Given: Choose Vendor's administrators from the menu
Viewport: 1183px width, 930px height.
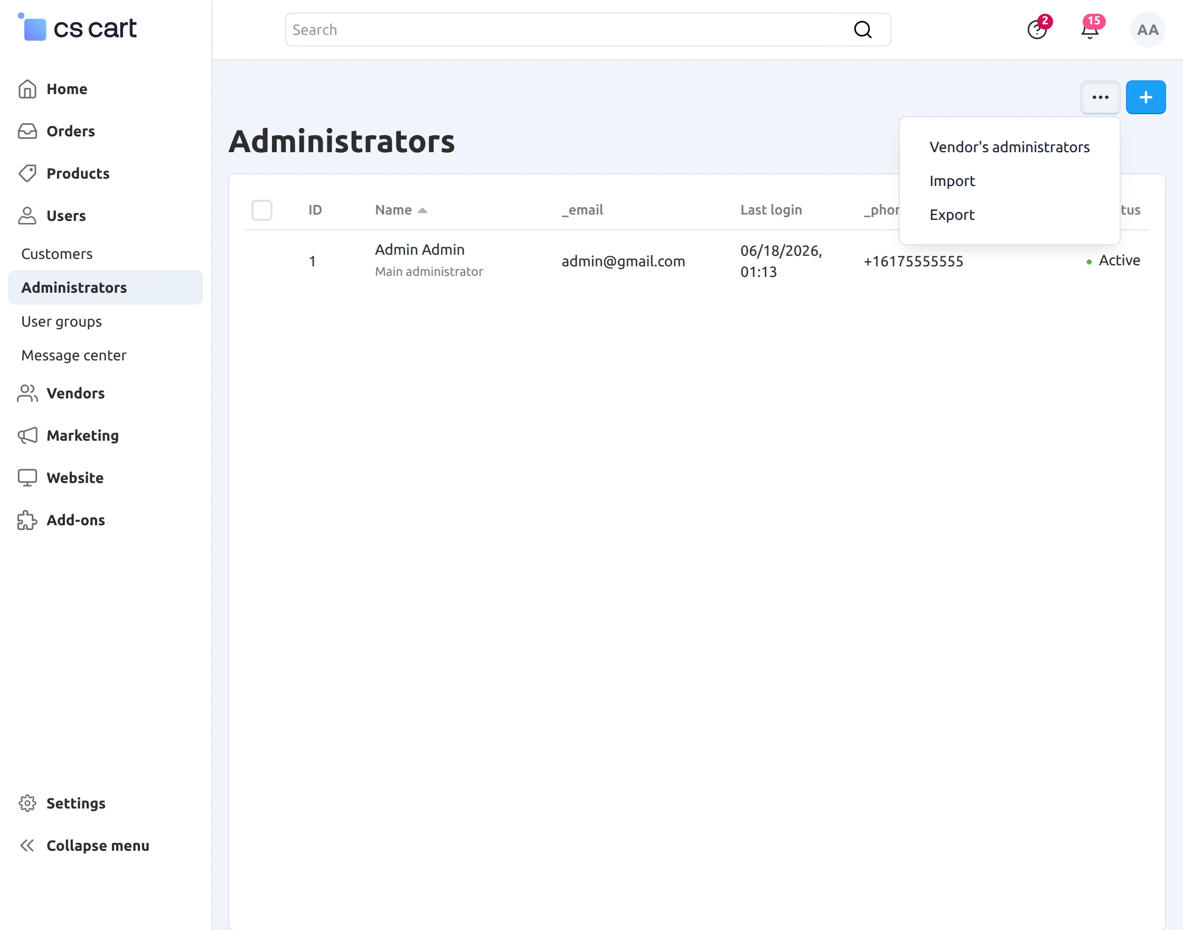Looking at the screenshot, I should point(1009,147).
